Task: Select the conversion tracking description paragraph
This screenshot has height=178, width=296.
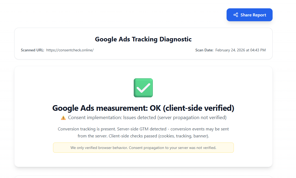Action: click(143, 132)
